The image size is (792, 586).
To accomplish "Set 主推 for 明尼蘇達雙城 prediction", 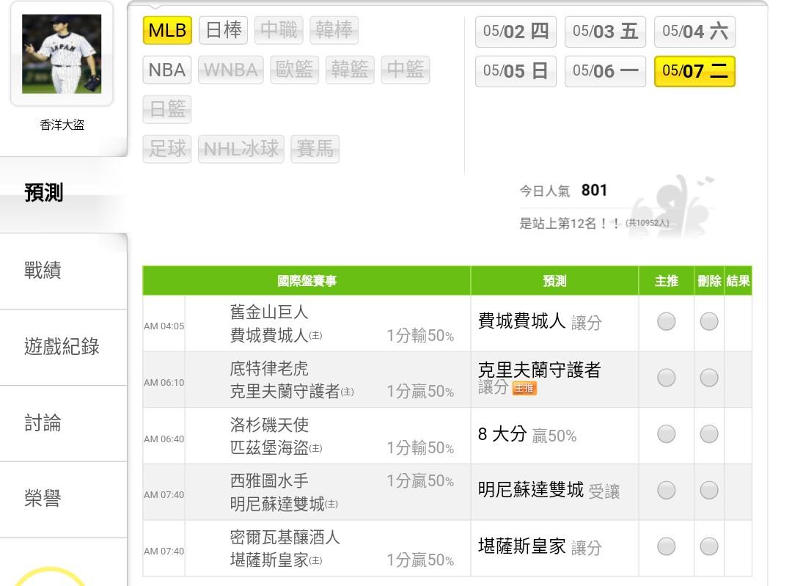I will 666,490.
